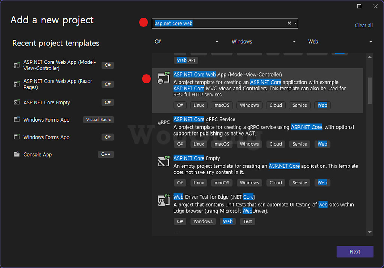Select ASP.NET Core Web App (Model-View-Controller) title

228,74
